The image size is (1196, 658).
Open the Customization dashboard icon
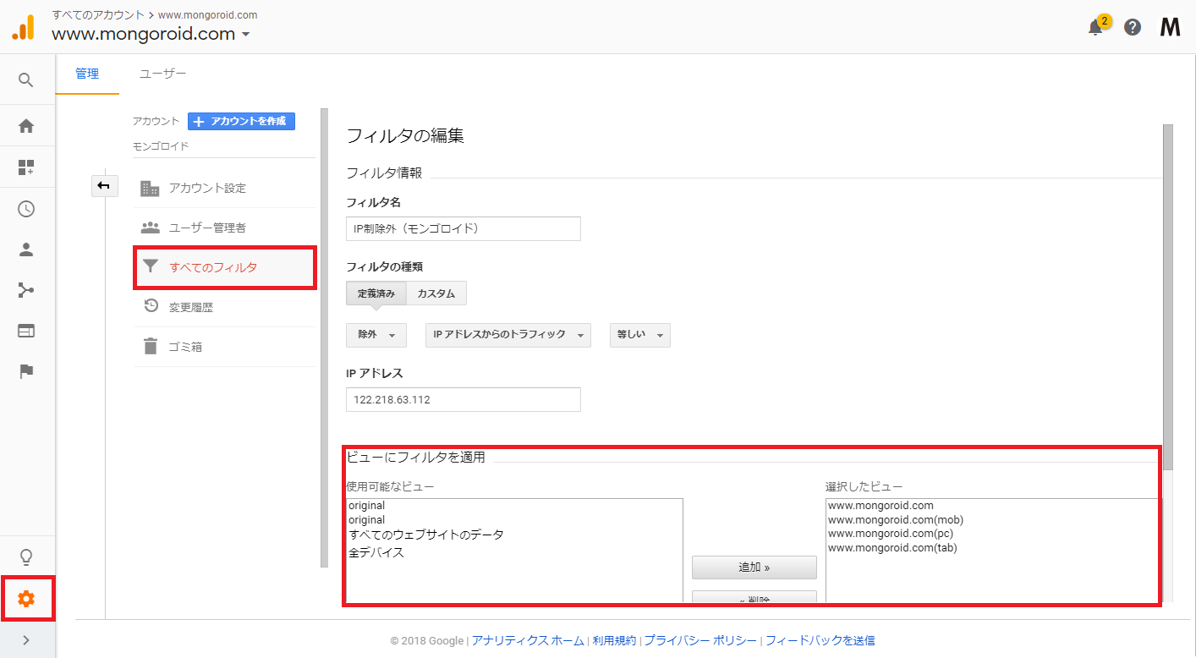coord(26,167)
